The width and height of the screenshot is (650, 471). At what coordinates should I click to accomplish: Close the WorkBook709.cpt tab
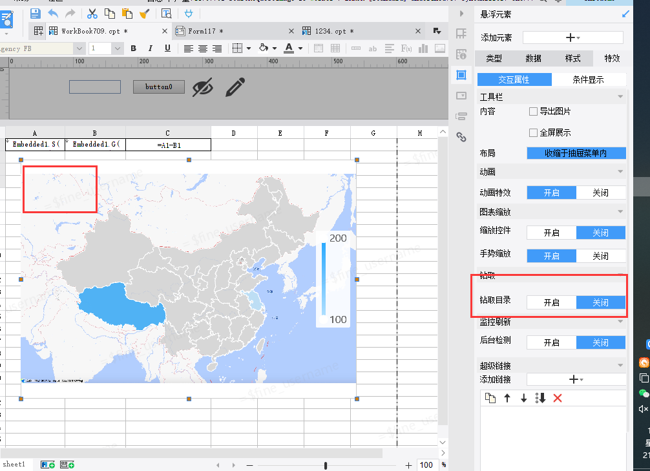165,31
